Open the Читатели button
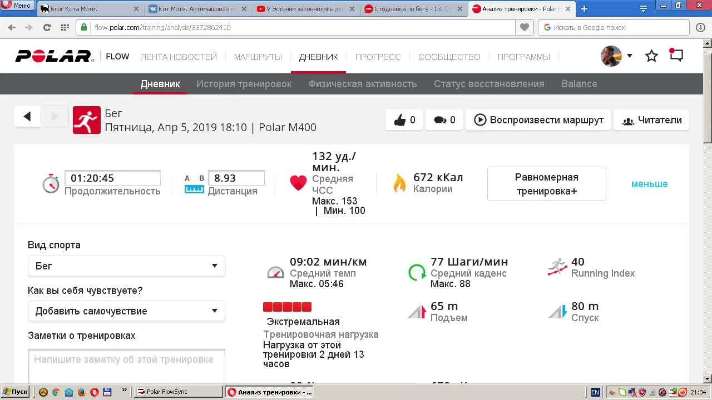Viewport: 712px width, 400px height. click(651, 120)
